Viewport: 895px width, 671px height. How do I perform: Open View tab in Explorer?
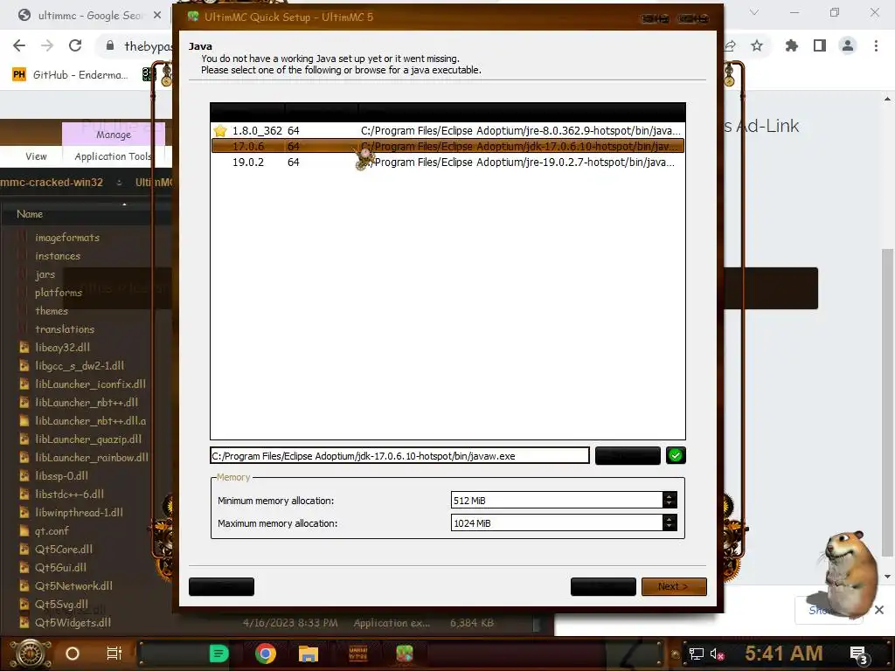pyautogui.click(x=36, y=156)
